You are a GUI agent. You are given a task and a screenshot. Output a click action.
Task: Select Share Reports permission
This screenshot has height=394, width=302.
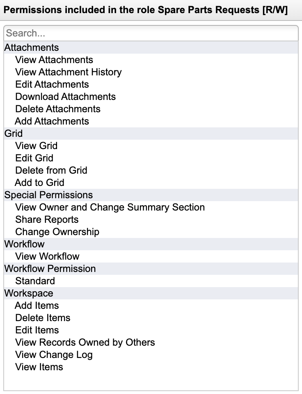(47, 220)
